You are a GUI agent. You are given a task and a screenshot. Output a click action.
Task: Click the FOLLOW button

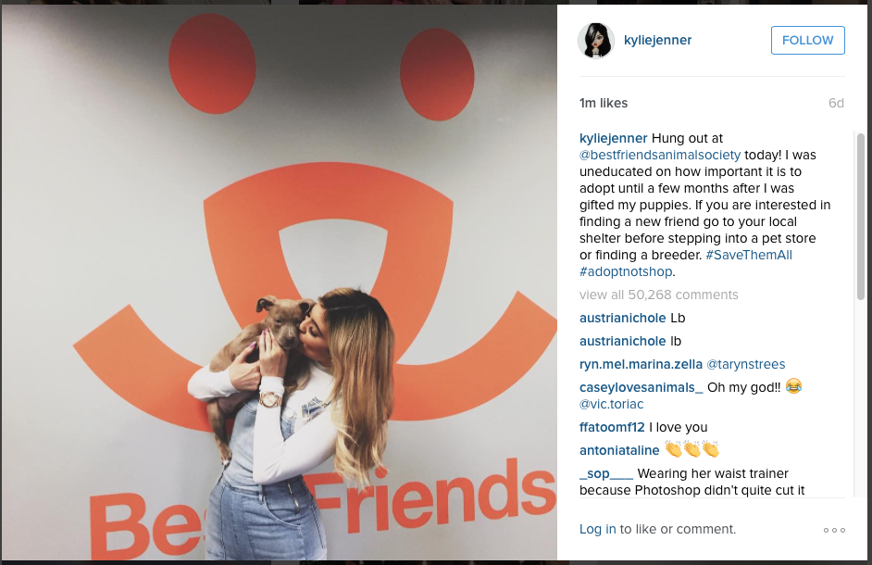(807, 40)
